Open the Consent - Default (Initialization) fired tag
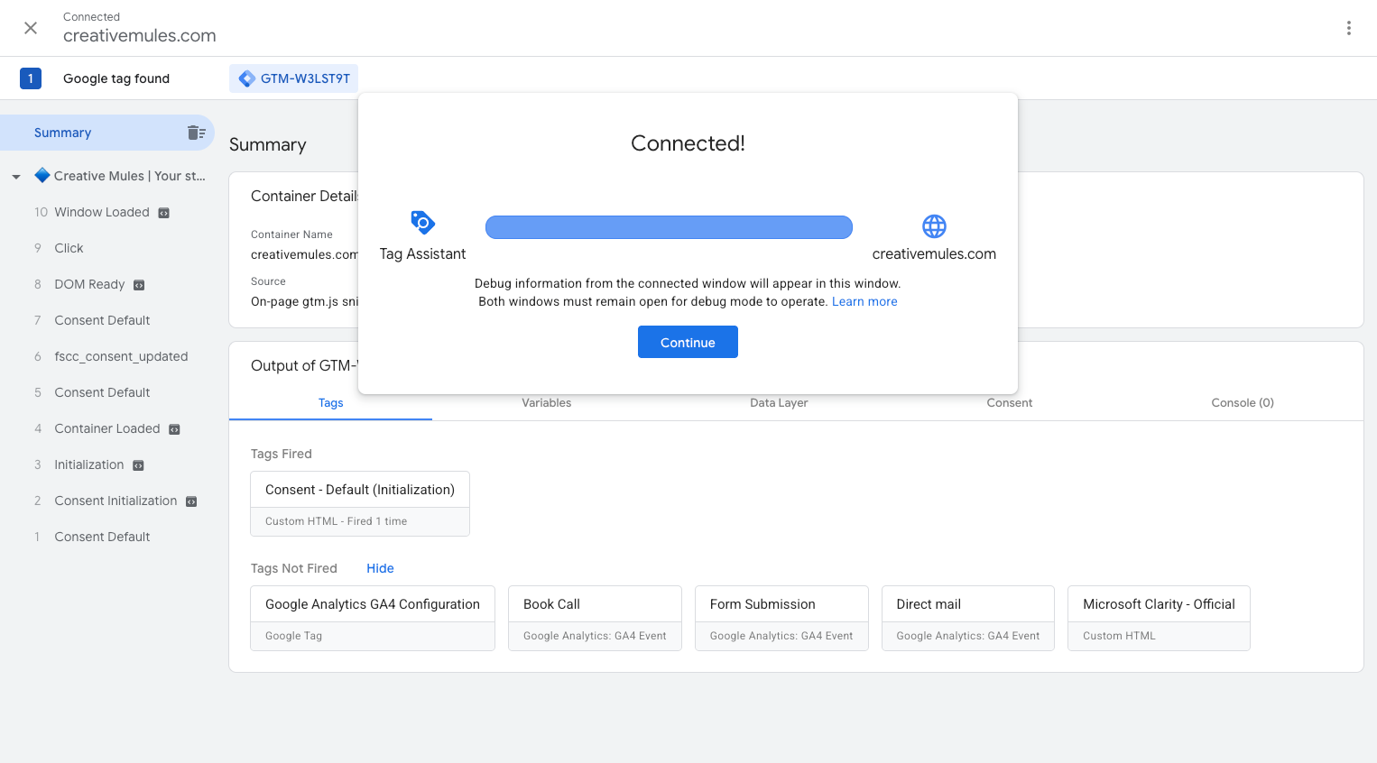This screenshot has height=763, width=1377. point(360,503)
